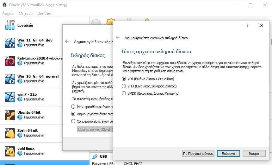Select the Ubuntu 64bit machine icon

[10, 115]
